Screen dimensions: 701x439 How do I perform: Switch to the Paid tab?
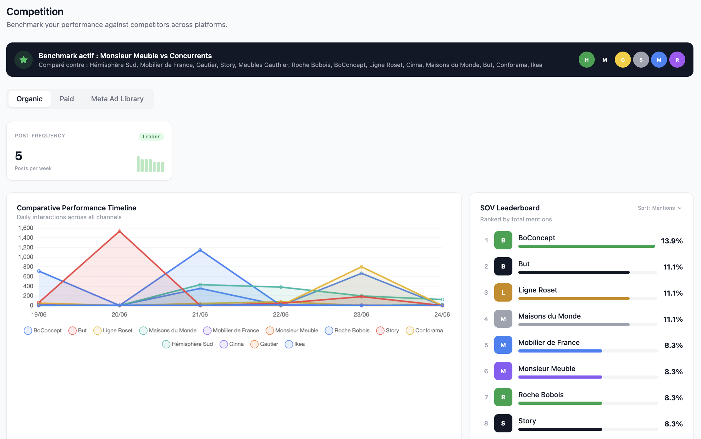click(x=67, y=99)
